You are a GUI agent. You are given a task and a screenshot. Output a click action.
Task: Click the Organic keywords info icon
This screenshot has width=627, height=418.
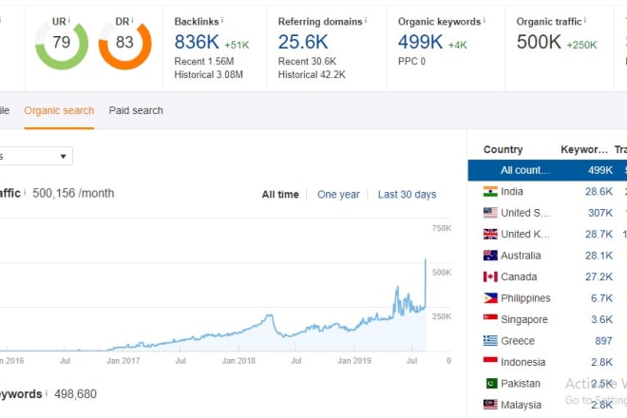[484, 20]
